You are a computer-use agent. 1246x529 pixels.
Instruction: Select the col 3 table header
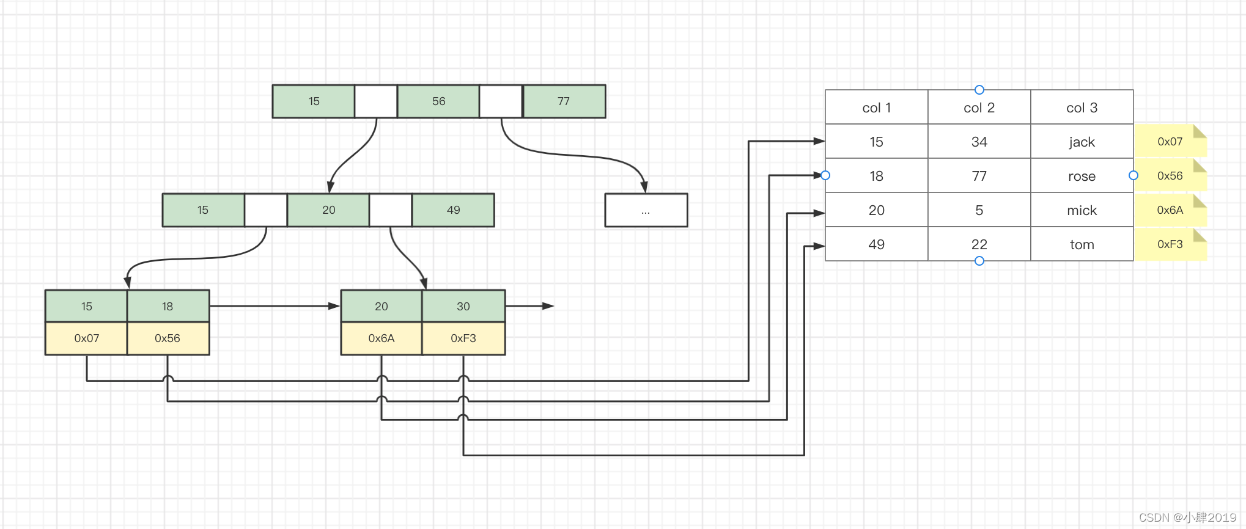click(1082, 108)
